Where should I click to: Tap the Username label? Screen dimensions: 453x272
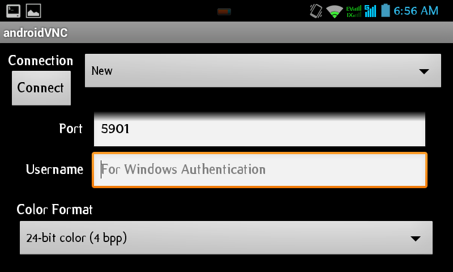tap(54, 169)
